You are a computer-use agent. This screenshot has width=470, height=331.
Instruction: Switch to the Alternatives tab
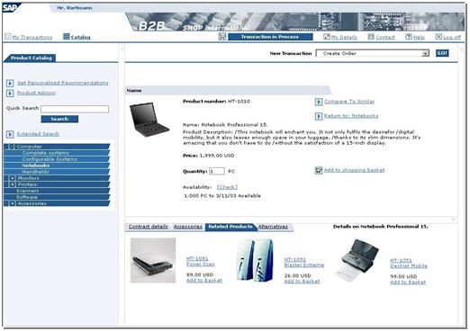pos(273,227)
